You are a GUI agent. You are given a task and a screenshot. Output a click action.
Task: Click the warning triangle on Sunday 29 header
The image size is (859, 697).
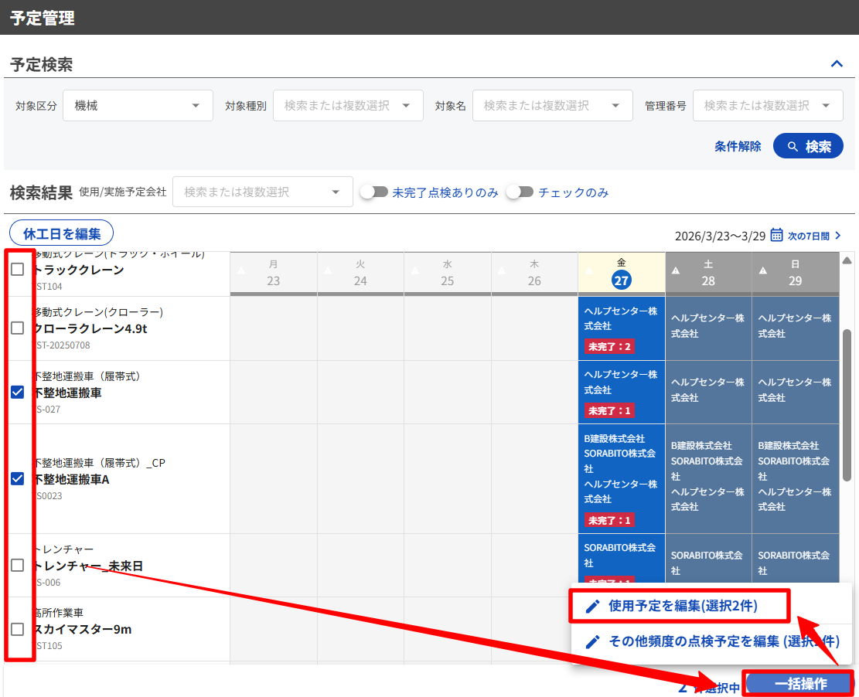pyautogui.click(x=762, y=271)
